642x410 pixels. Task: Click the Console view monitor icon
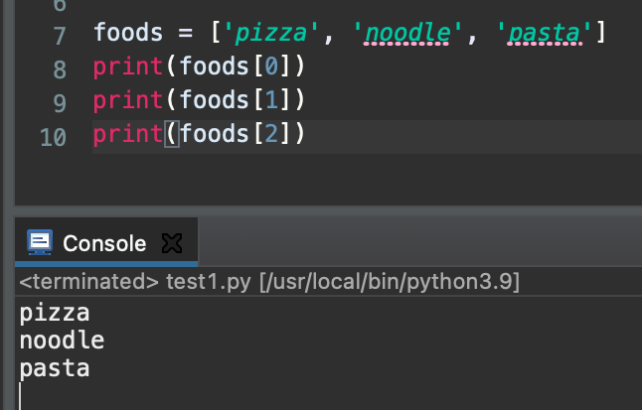(40, 242)
